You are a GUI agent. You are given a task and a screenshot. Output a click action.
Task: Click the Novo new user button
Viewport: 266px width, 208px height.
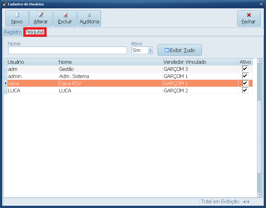point(17,19)
